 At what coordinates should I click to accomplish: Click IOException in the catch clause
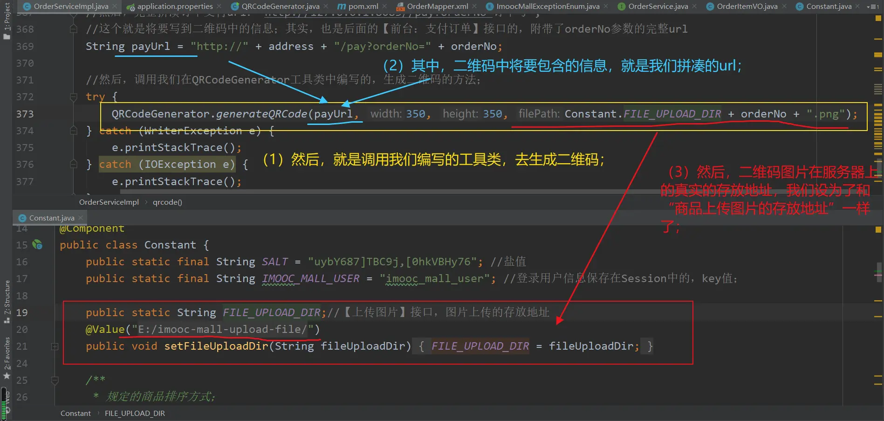(180, 164)
